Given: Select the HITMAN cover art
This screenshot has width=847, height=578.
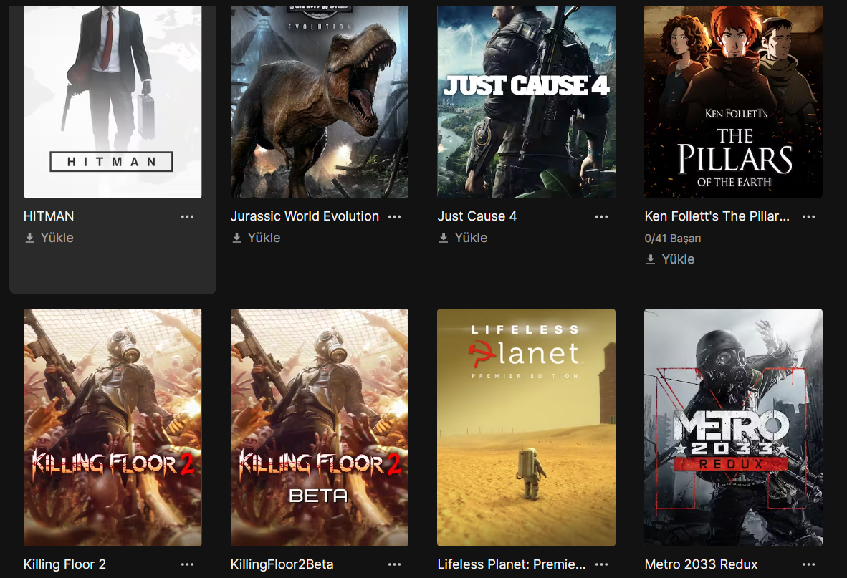Looking at the screenshot, I should coord(113,102).
